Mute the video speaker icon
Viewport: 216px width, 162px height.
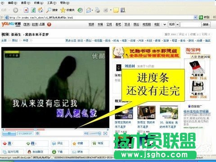[86, 133]
